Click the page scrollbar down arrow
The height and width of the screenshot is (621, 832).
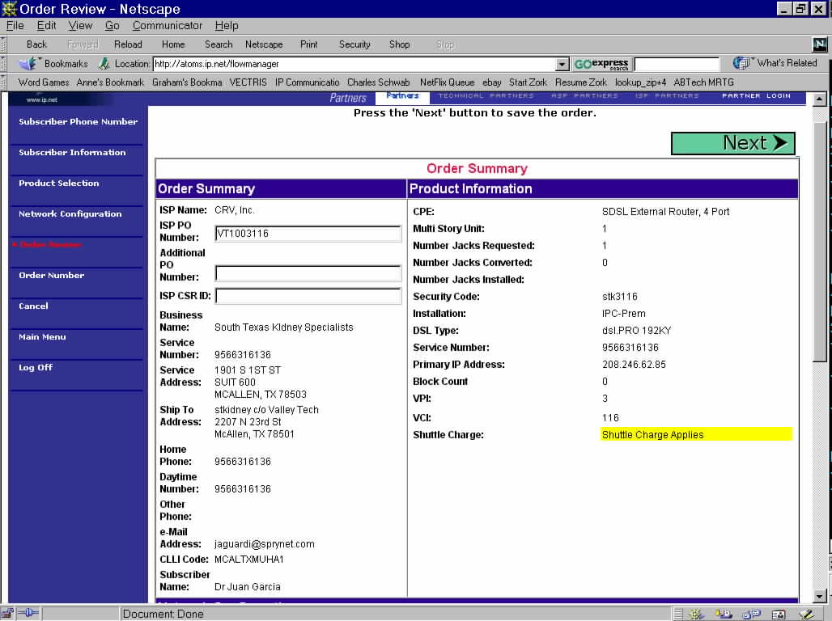click(x=820, y=596)
